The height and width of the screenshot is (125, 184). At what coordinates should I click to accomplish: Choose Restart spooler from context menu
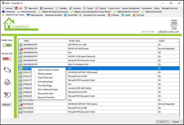(45, 74)
